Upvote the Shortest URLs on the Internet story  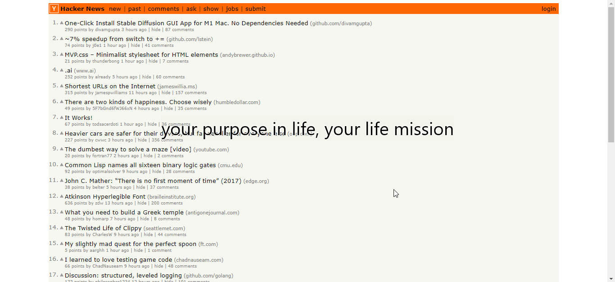tap(62, 86)
